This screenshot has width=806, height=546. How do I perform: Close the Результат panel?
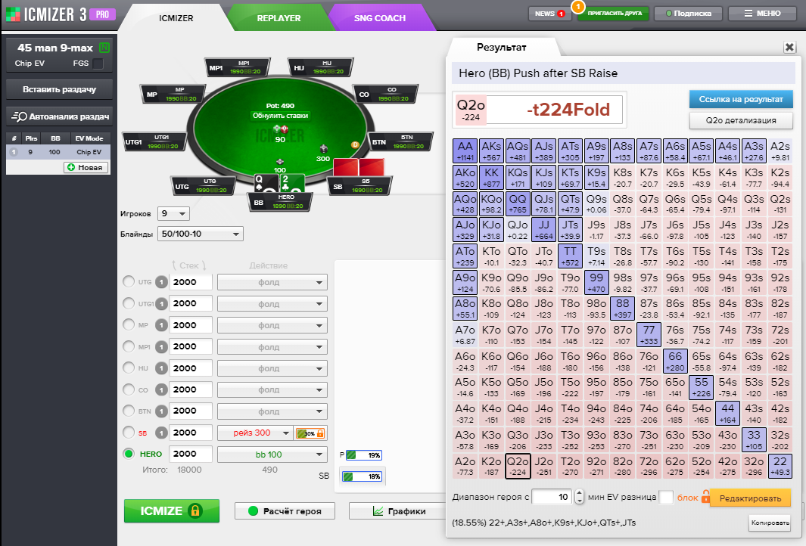click(789, 47)
